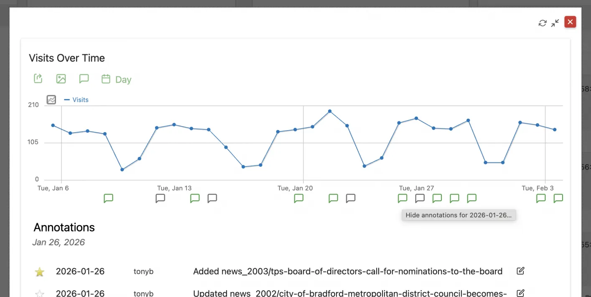The height and width of the screenshot is (297, 591).
Task: Click the peak data point near Jan 20
Action: click(330, 111)
